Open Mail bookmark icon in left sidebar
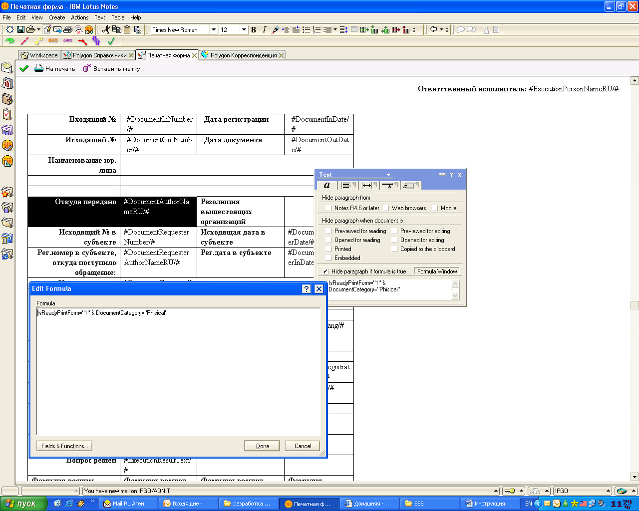639x511 pixels. (7, 67)
